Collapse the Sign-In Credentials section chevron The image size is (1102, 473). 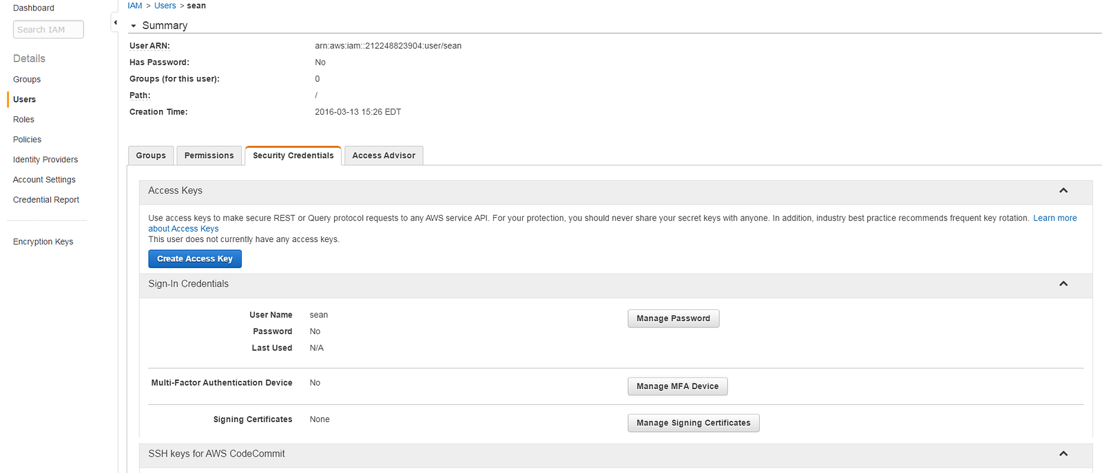coord(1063,284)
